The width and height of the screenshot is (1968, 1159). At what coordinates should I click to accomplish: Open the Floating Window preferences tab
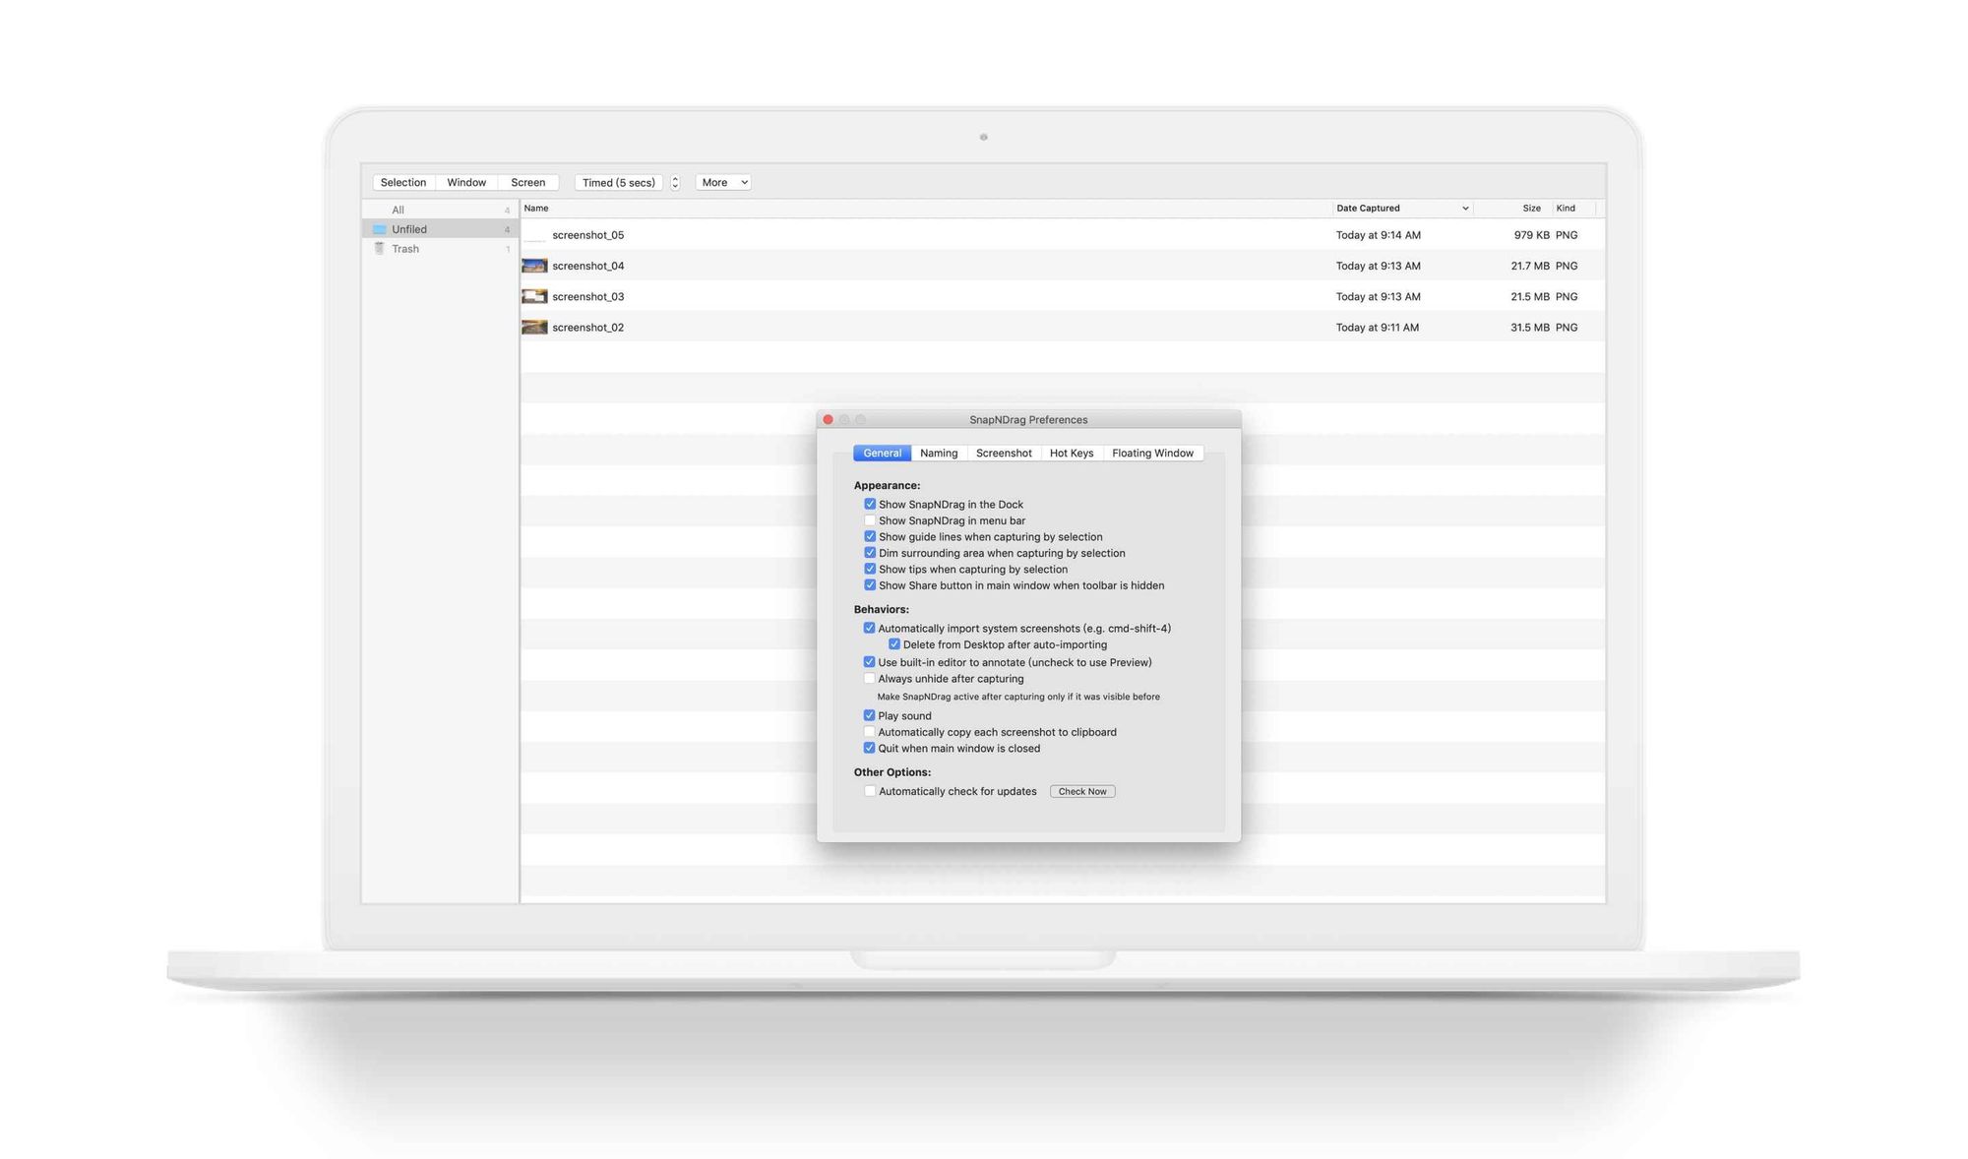(x=1152, y=452)
